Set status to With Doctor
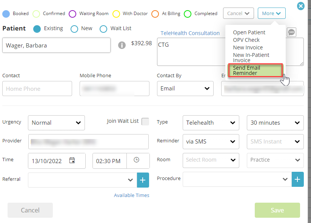 [116, 14]
